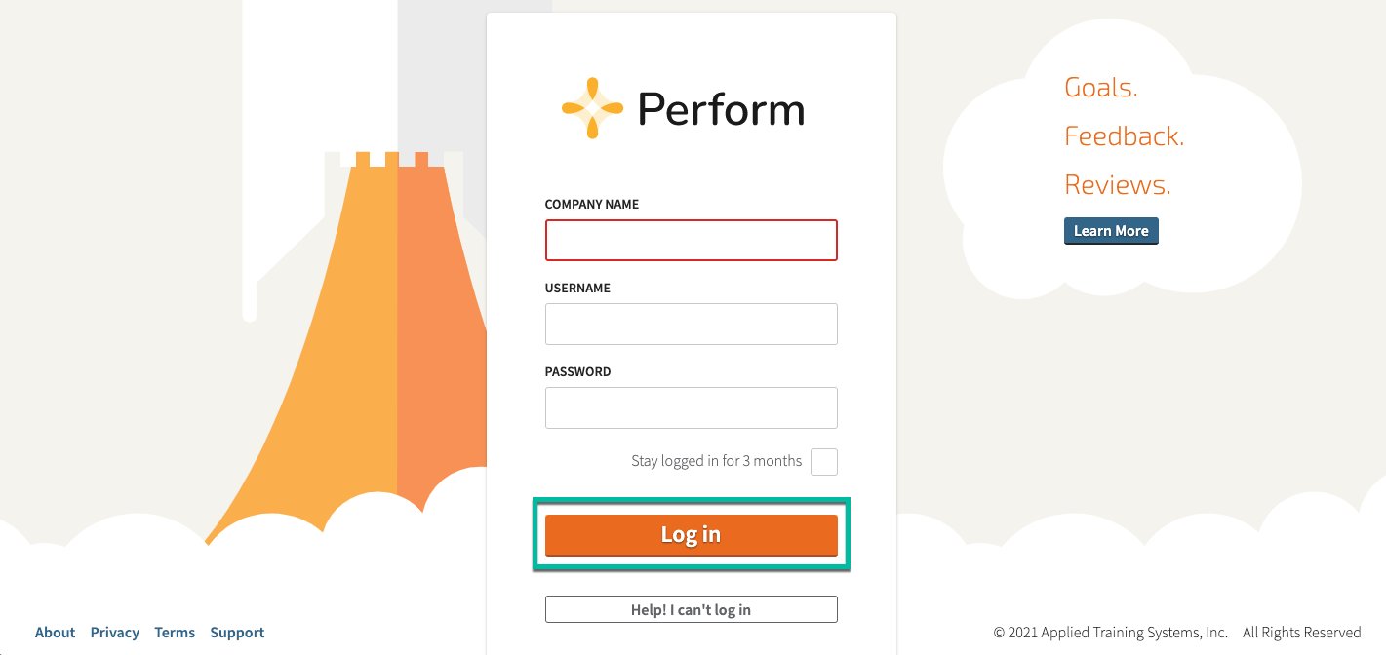Click the Learn More button
1386x655 pixels.
click(x=1111, y=231)
